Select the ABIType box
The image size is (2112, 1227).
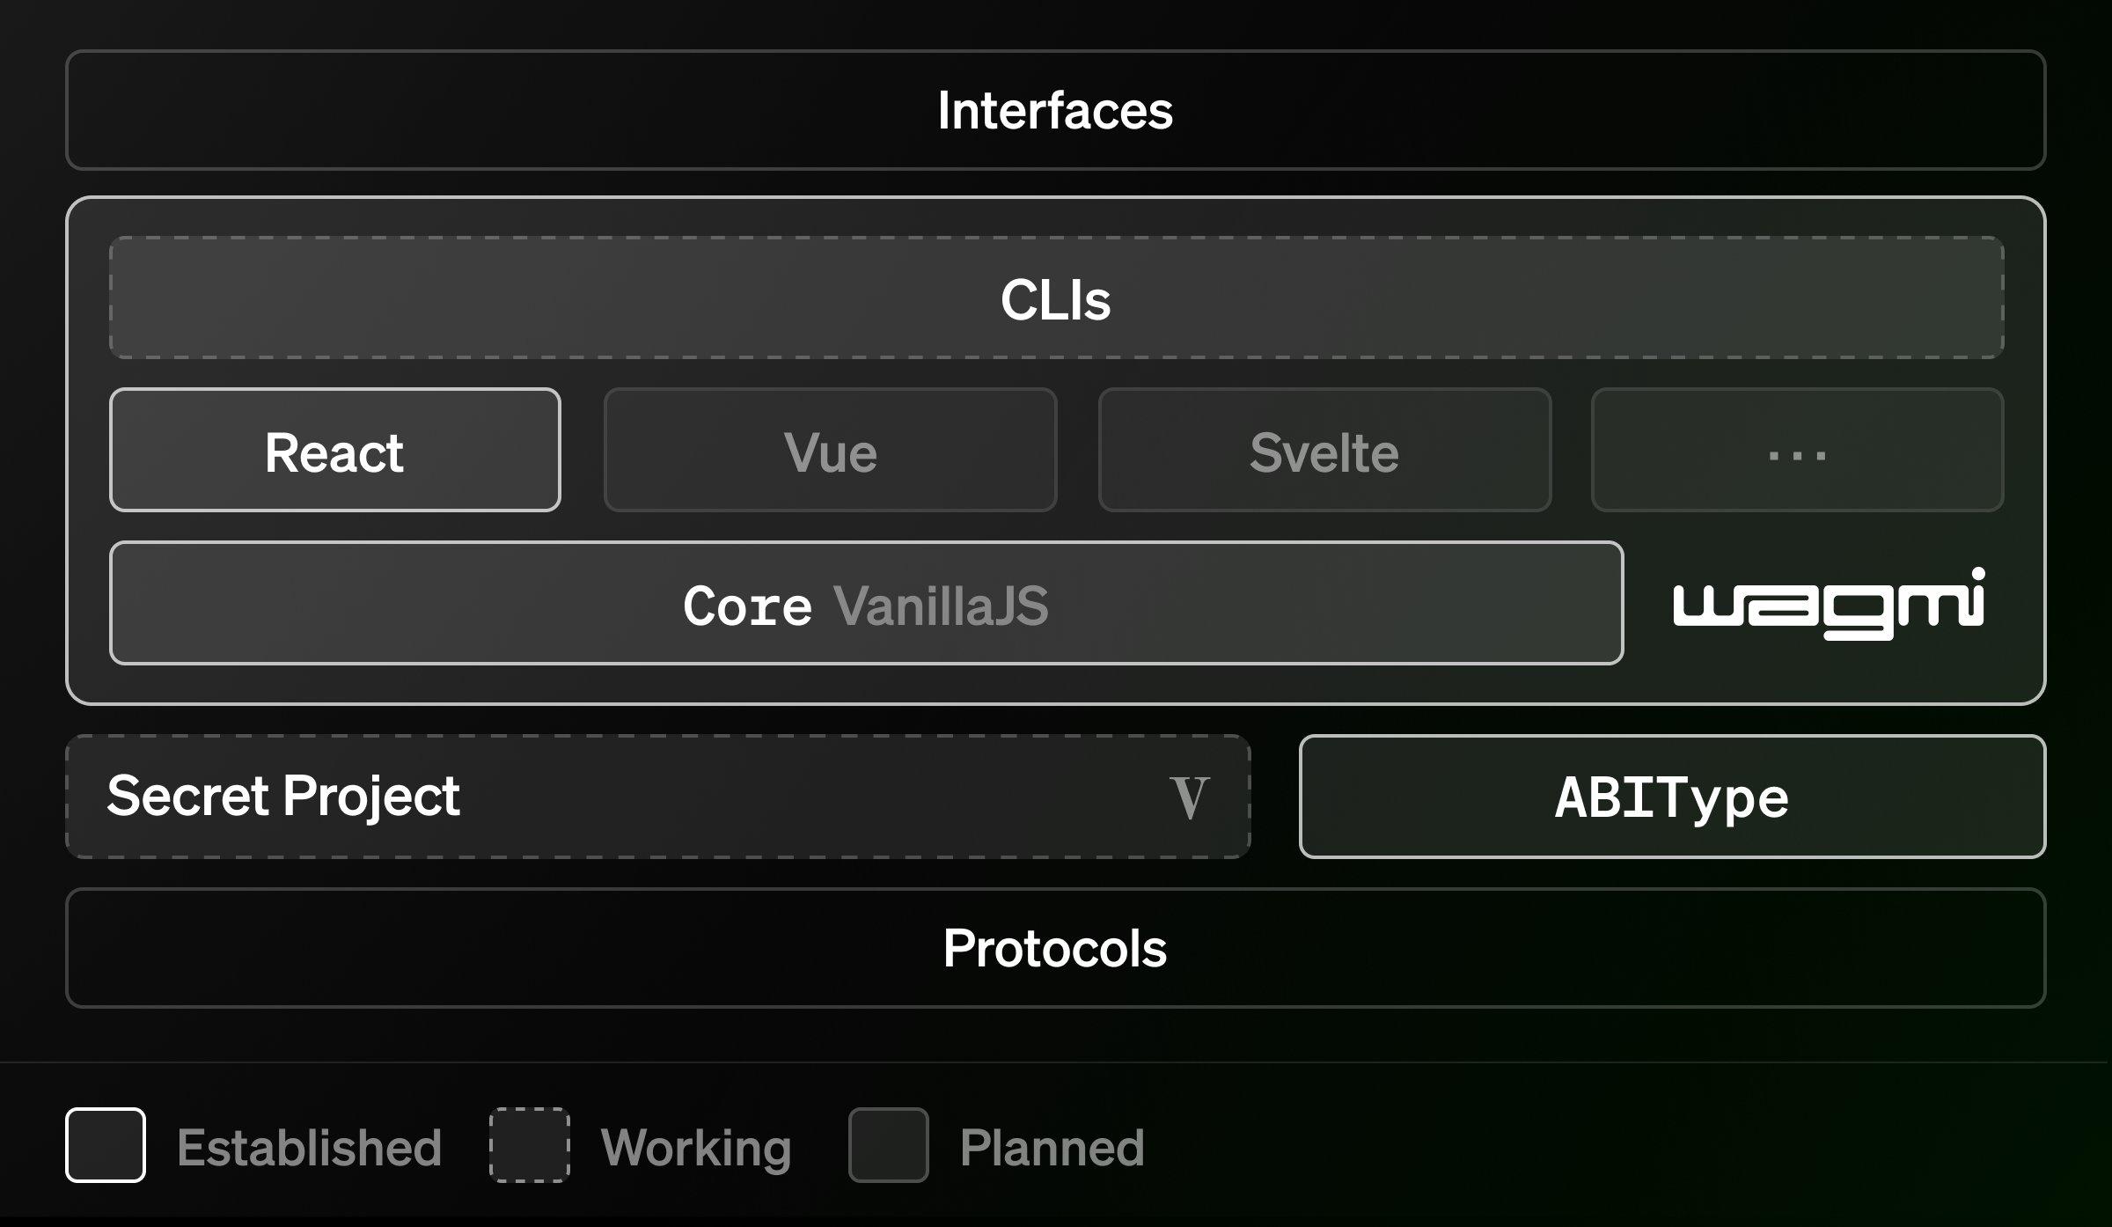pyautogui.click(x=1672, y=797)
